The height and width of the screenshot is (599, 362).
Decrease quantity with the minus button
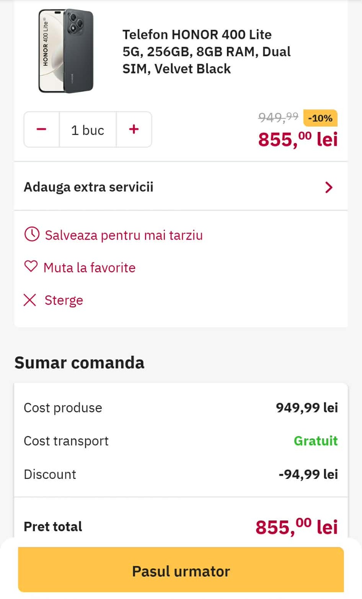pos(41,129)
